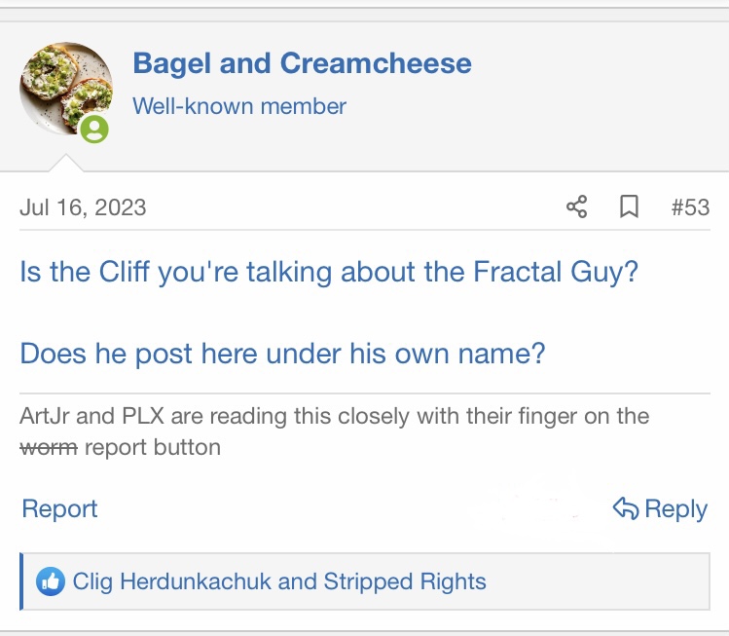Screen dimensions: 729x636
Task: Open post number #53 permalink
Action: coord(690,206)
